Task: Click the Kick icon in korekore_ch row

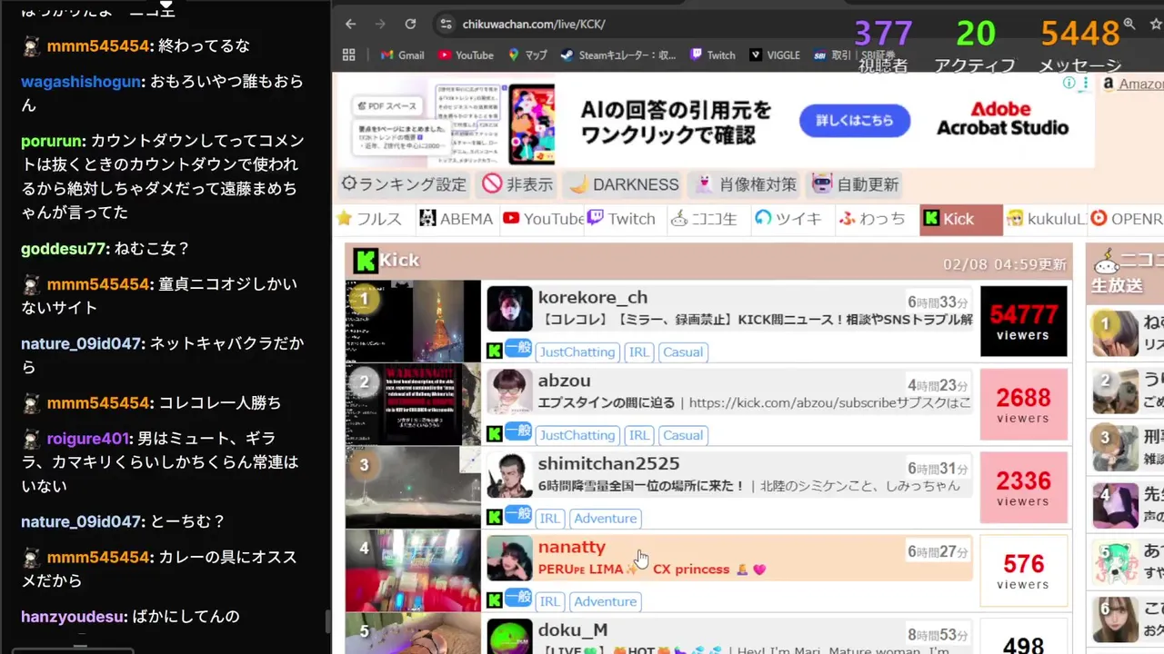Action: [x=495, y=351]
